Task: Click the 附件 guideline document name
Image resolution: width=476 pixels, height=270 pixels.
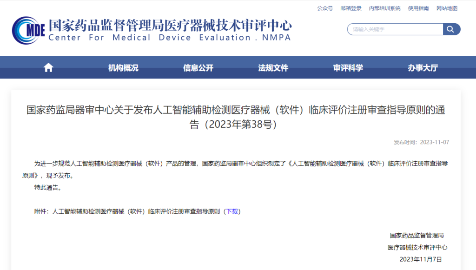Action: 136,211
